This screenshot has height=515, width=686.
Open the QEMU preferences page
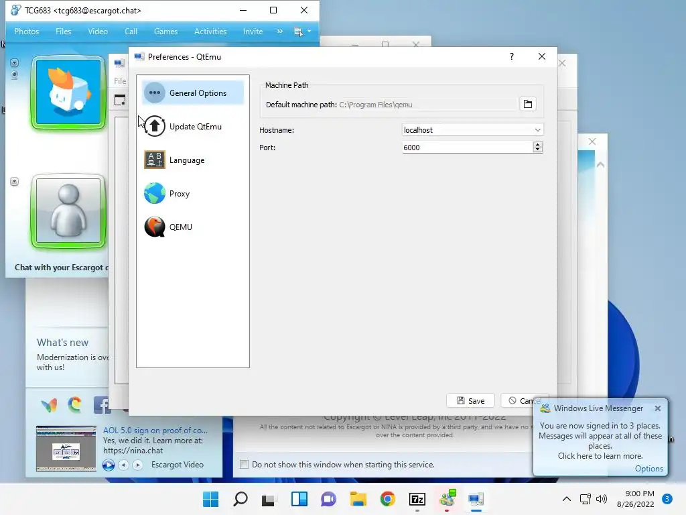tap(192, 227)
